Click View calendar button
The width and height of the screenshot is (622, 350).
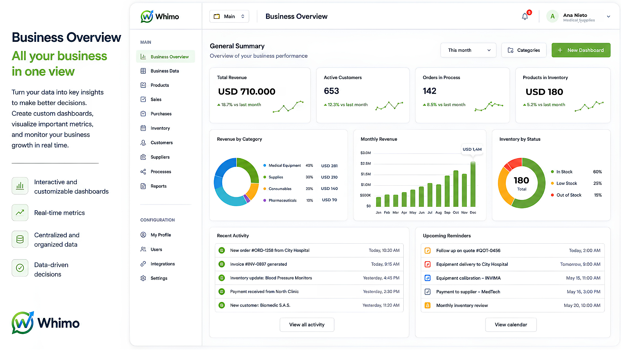[x=511, y=325]
